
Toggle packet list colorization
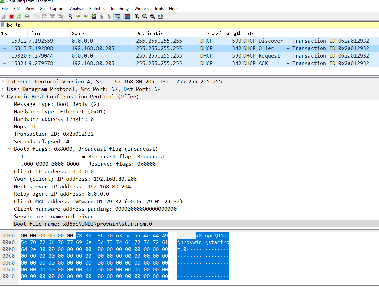pos(127,16)
